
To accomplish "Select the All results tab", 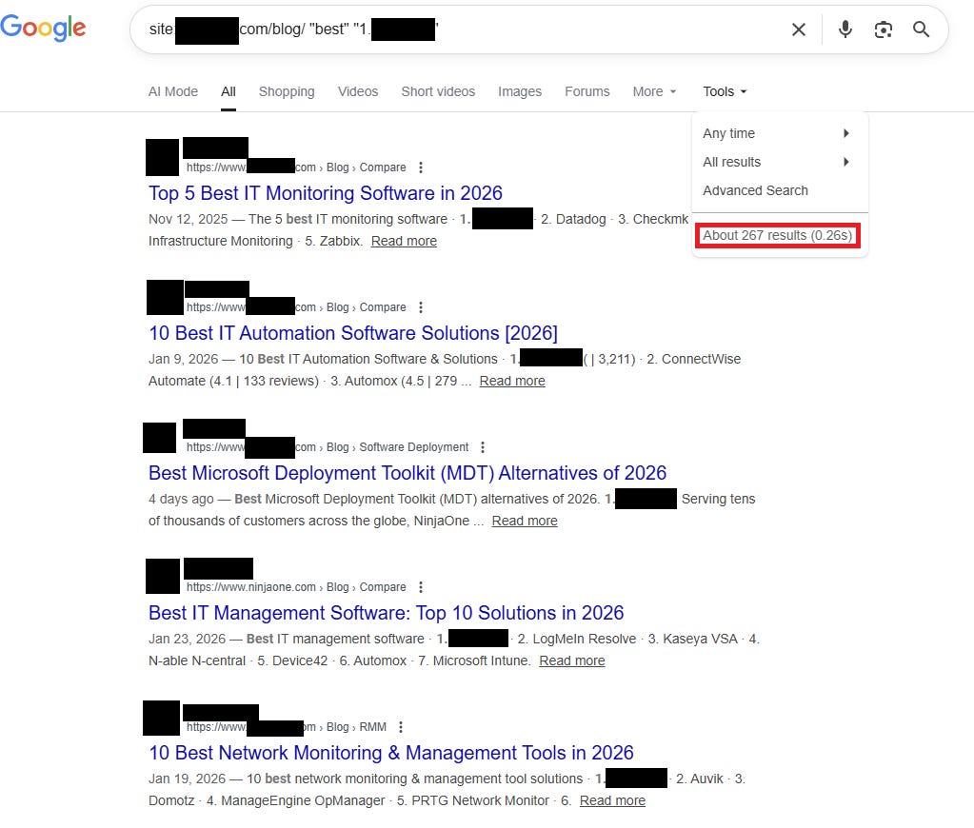I will (228, 92).
